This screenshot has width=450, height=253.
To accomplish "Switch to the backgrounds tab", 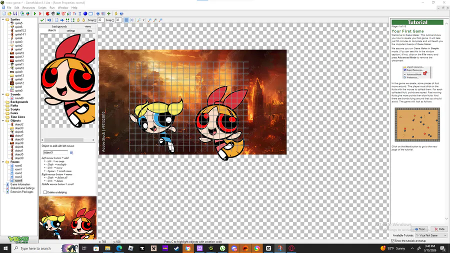I will point(59,26).
